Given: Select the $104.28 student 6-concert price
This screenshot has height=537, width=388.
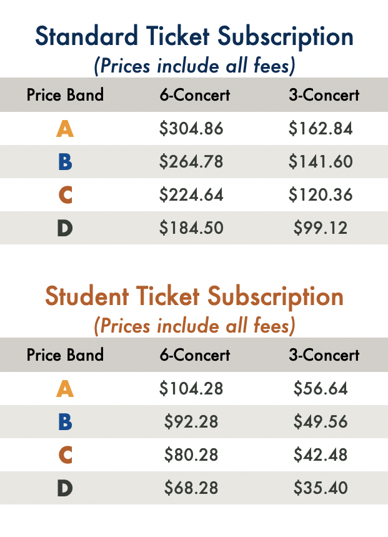Looking at the screenshot, I should (x=191, y=388).
